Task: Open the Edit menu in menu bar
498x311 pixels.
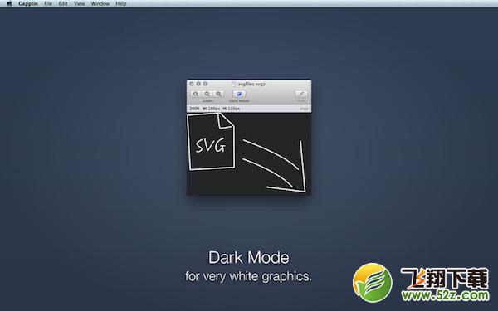Action: [x=63, y=4]
